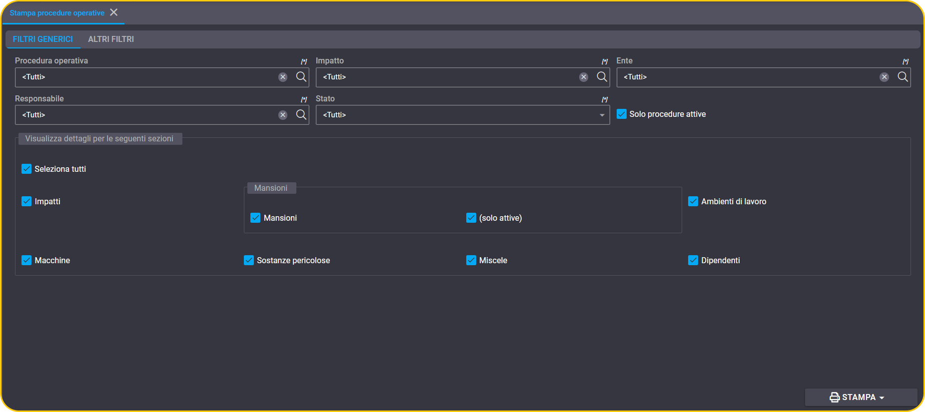Clear the Impatto field value

tap(584, 77)
